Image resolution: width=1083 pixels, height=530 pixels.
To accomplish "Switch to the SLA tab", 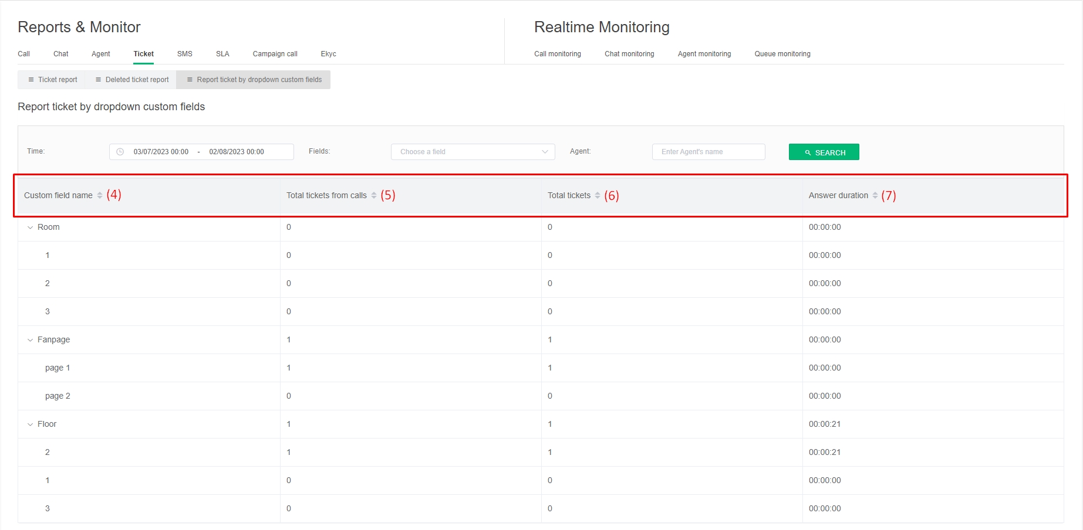I will tap(222, 54).
